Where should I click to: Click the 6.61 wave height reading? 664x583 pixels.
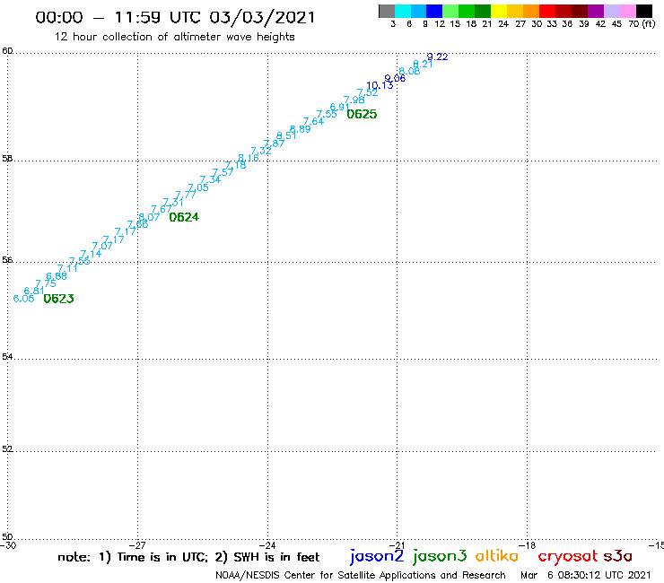pos(34,291)
